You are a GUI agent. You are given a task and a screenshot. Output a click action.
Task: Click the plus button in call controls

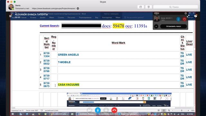[x=106, y=110]
